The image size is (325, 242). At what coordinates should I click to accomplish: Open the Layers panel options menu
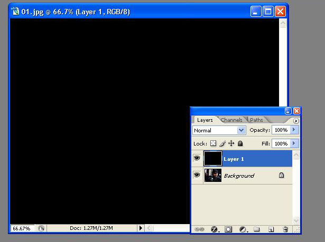coord(296,121)
